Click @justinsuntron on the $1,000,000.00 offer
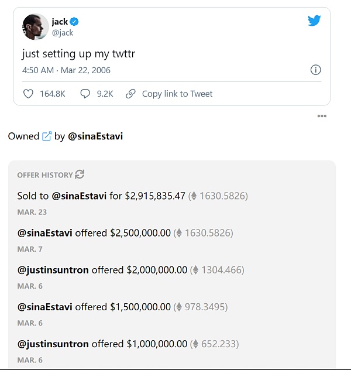 53,344
